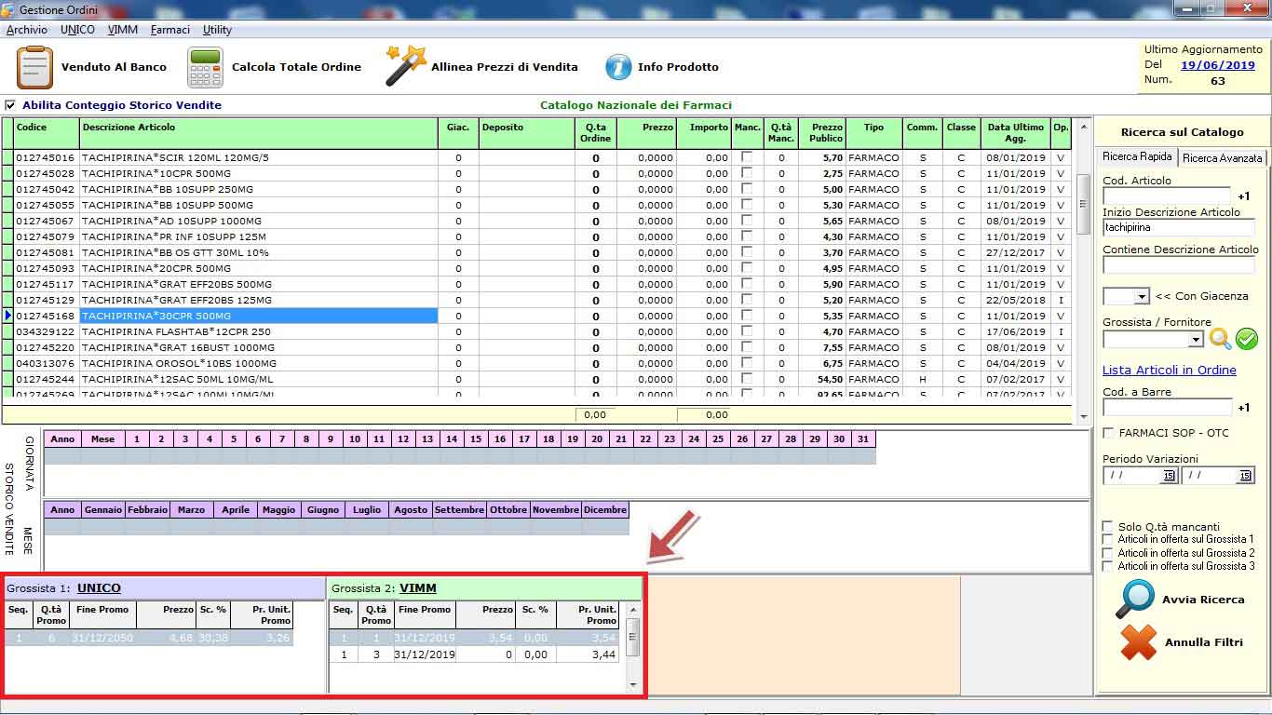Open the VIMM menu

point(122,30)
